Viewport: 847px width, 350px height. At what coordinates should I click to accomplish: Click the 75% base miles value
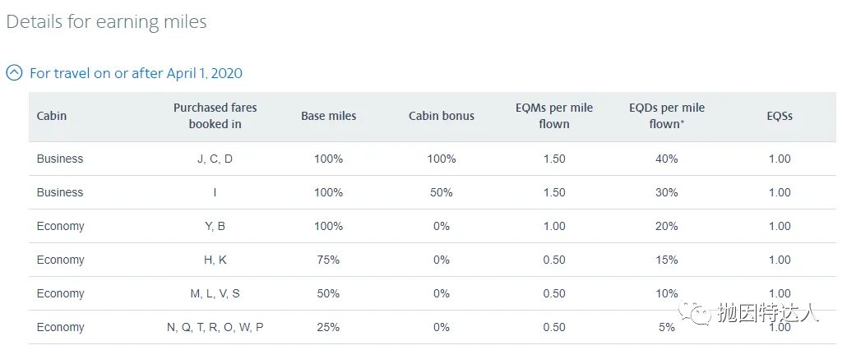[x=328, y=260]
